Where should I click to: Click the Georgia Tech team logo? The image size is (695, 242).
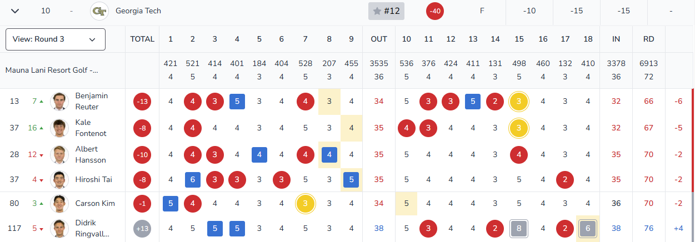tap(99, 11)
